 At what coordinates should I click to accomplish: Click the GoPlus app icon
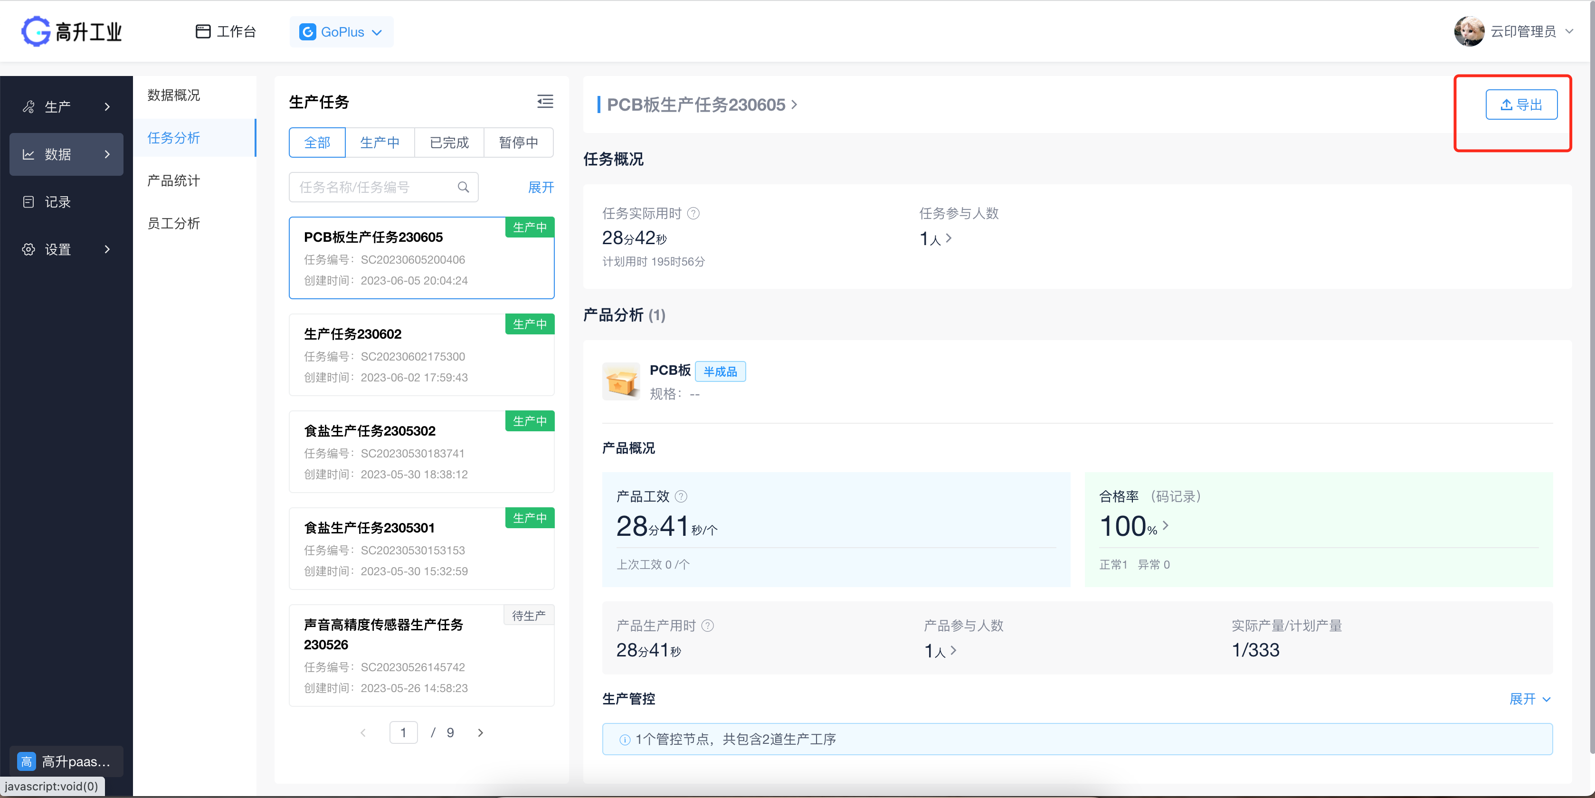[308, 31]
